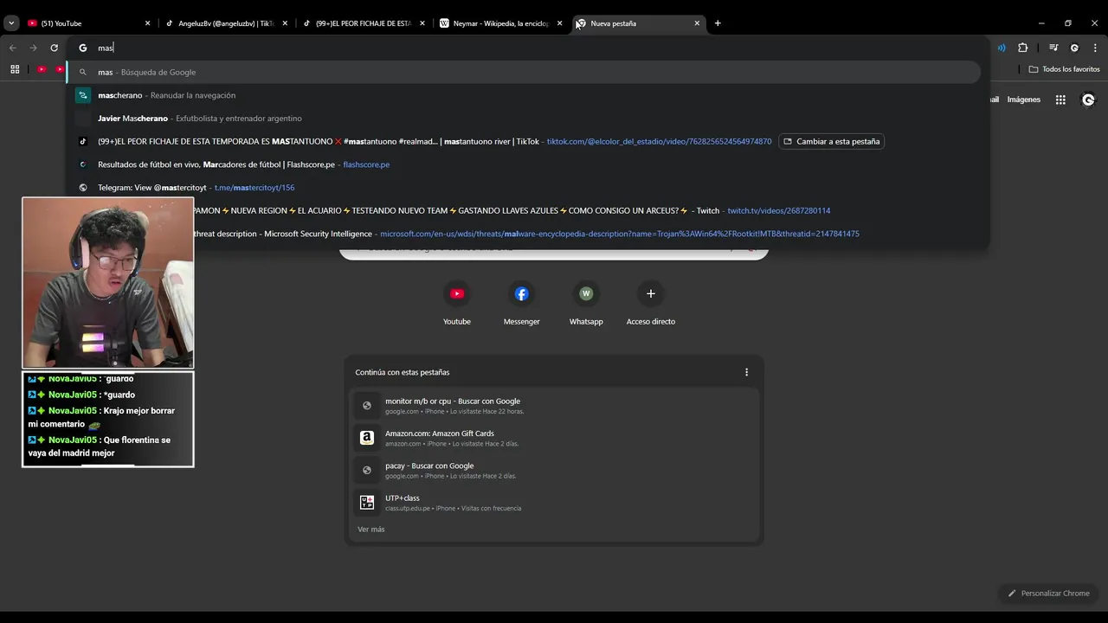Open the Imágenes link
Image resolution: width=1108 pixels, height=623 pixels.
(1023, 100)
